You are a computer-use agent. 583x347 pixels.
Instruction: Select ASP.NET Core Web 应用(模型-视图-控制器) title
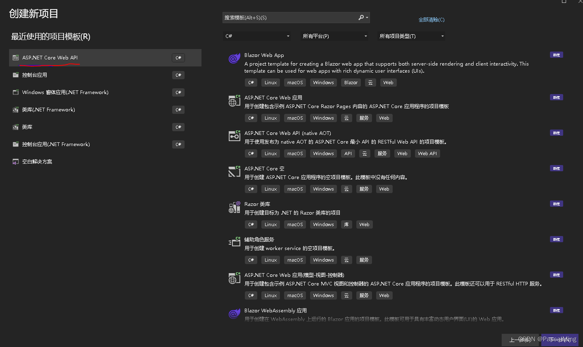[x=294, y=275]
